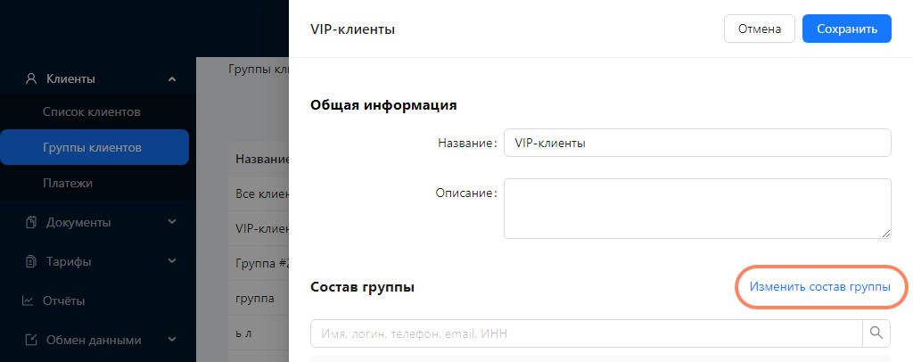Open Платежи menu item
The height and width of the screenshot is (362, 913).
[x=68, y=184]
